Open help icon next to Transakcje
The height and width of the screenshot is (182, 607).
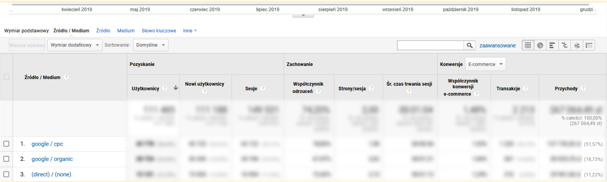click(525, 88)
